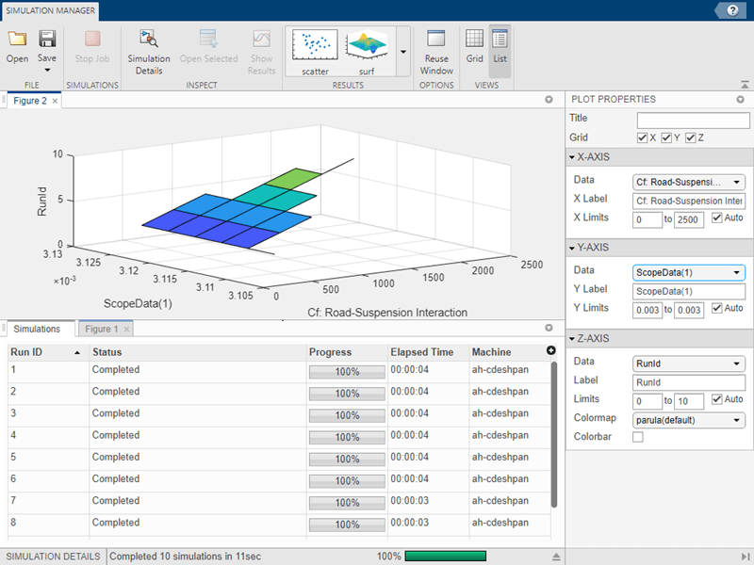Expand the Results plot gallery arrow

[x=403, y=52]
